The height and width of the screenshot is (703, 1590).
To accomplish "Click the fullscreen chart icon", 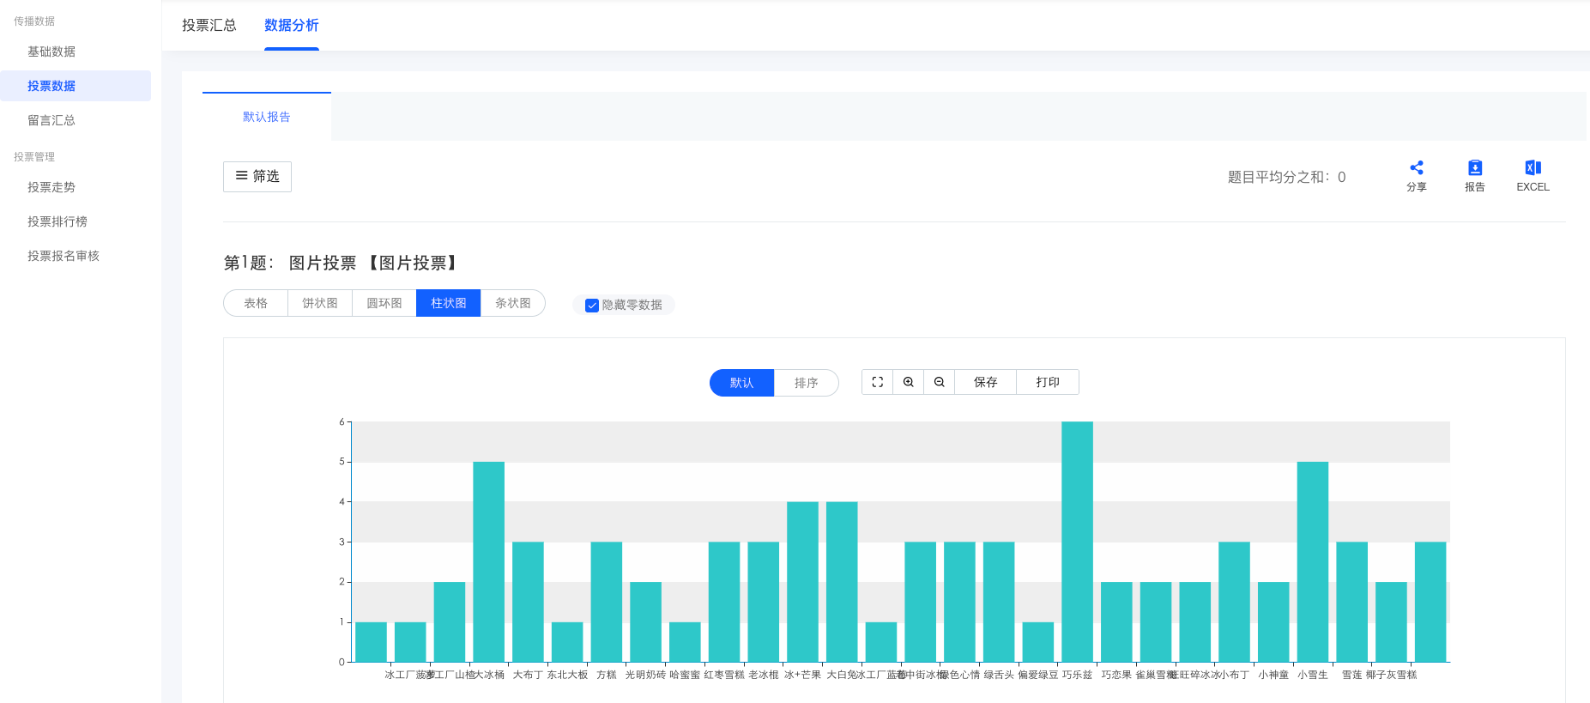I will point(877,382).
